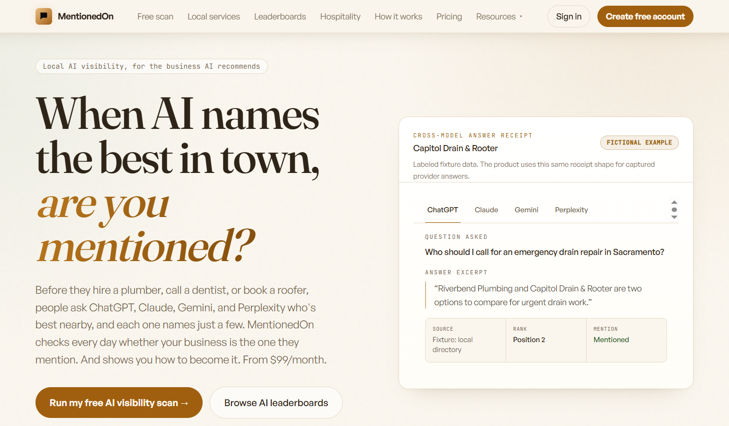Click the scroll down arrow in receipt tabs

[x=674, y=217]
